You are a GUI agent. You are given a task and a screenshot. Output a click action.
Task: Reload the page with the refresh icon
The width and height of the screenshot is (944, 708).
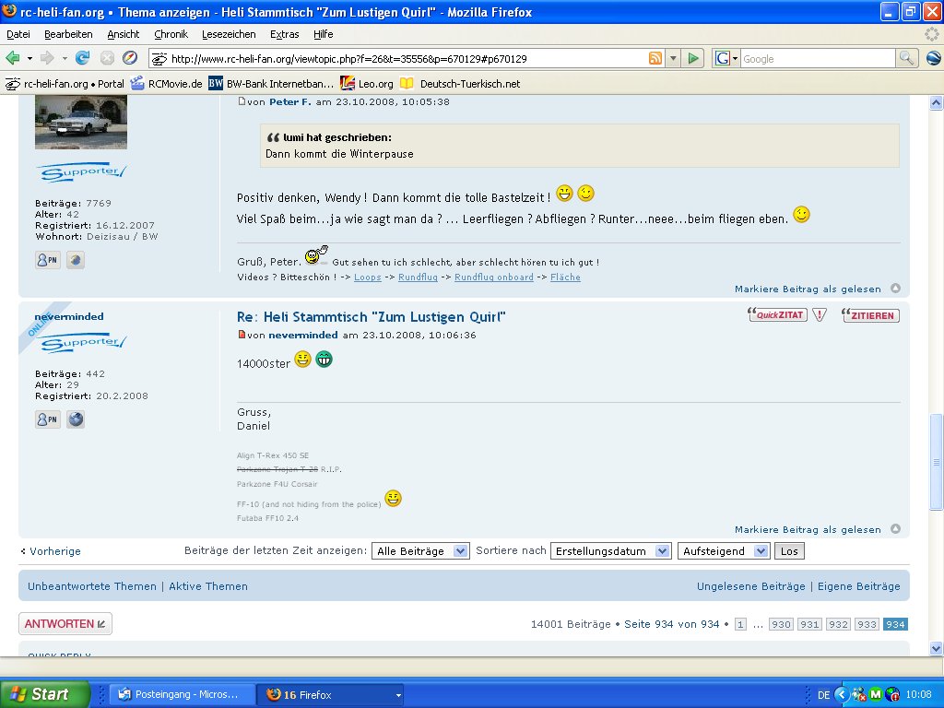tap(82, 58)
